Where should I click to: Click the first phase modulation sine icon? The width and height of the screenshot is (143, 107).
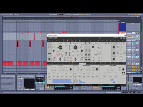(x=60, y=59)
